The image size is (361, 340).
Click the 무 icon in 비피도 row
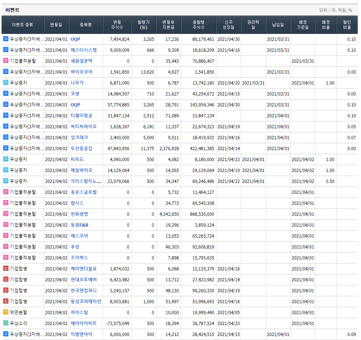point(6,159)
